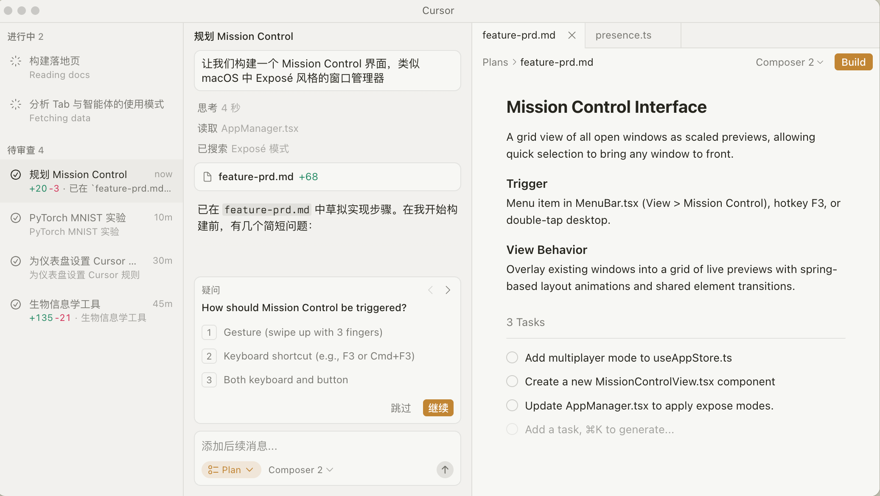Click the Build button

(853, 62)
